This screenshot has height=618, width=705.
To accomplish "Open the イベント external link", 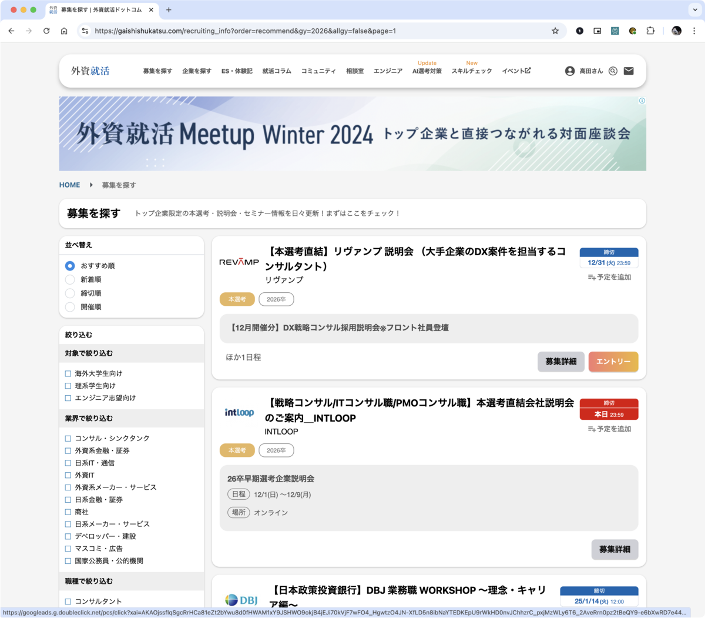I will (516, 71).
